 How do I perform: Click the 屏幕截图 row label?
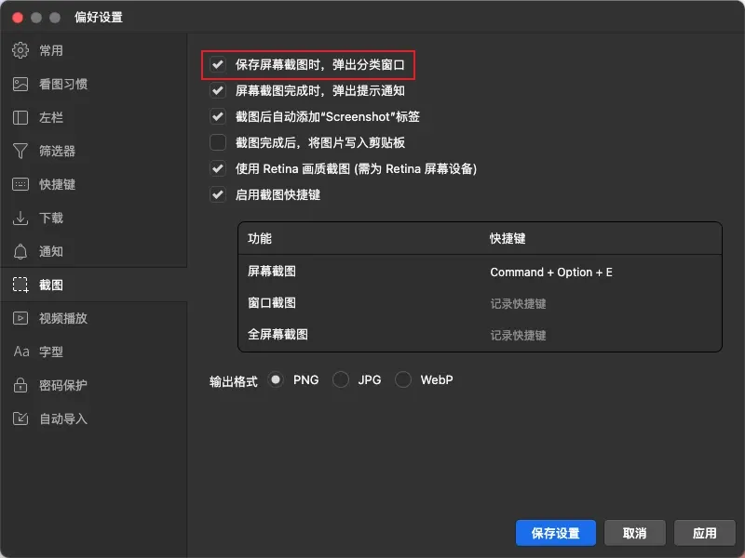point(272,272)
